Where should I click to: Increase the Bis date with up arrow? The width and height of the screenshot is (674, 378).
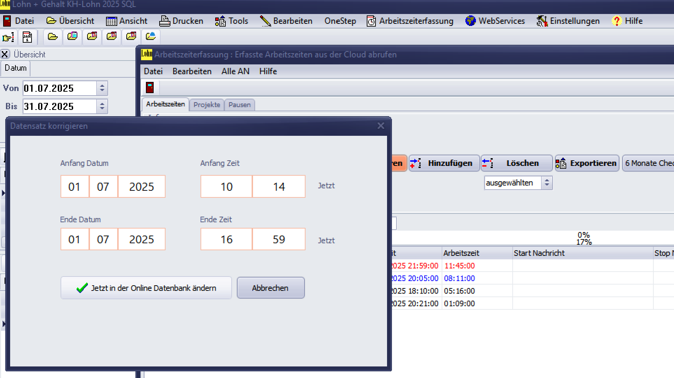pyautogui.click(x=102, y=103)
